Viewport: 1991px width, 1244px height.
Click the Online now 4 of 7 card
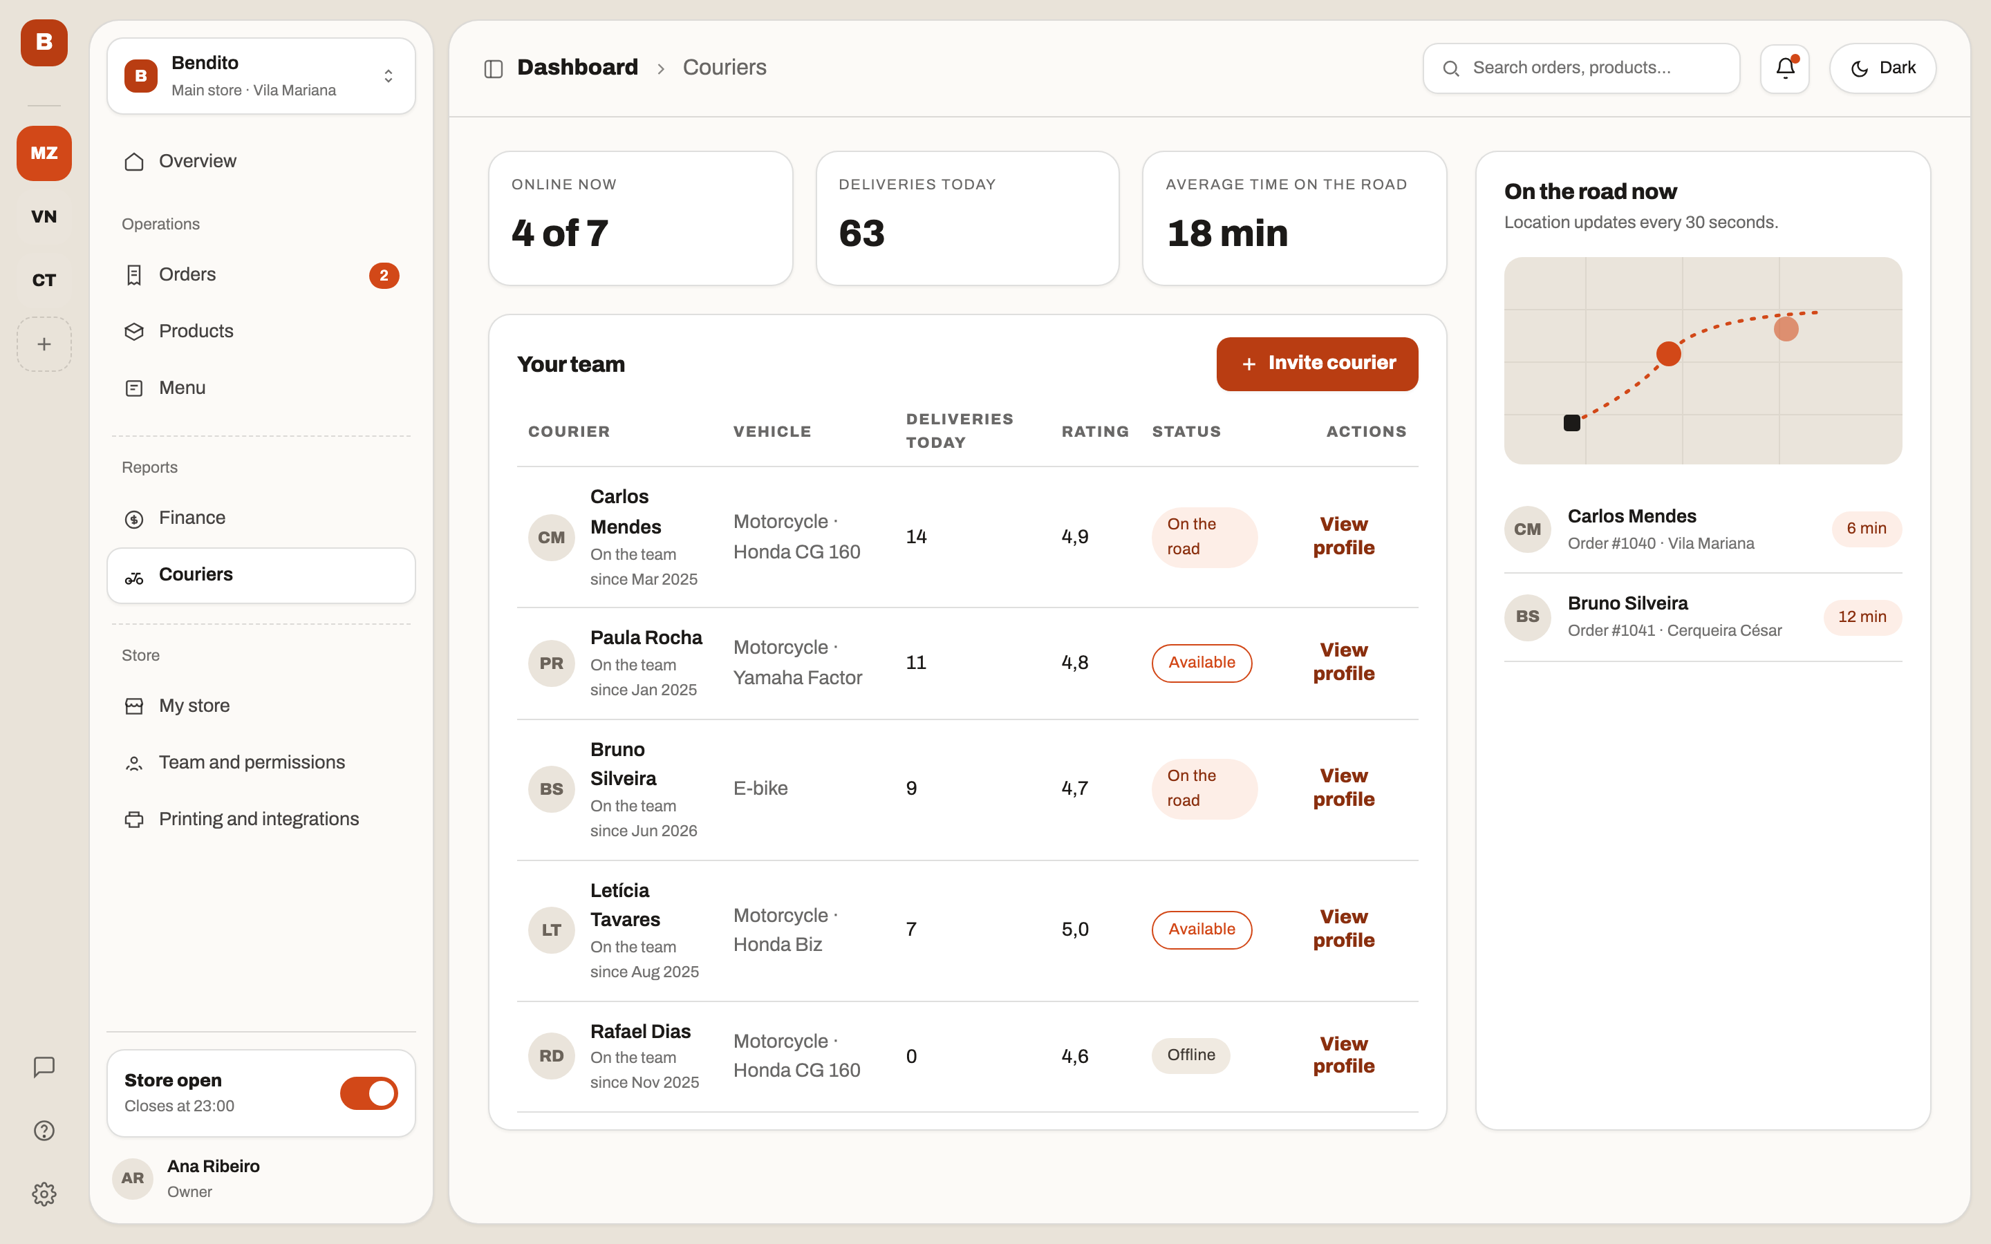[x=640, y=218]
